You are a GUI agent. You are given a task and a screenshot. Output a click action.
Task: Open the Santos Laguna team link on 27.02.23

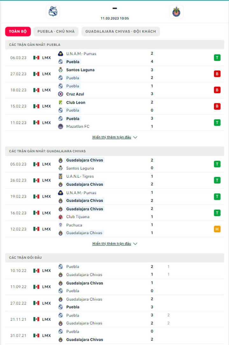point(80,70)
